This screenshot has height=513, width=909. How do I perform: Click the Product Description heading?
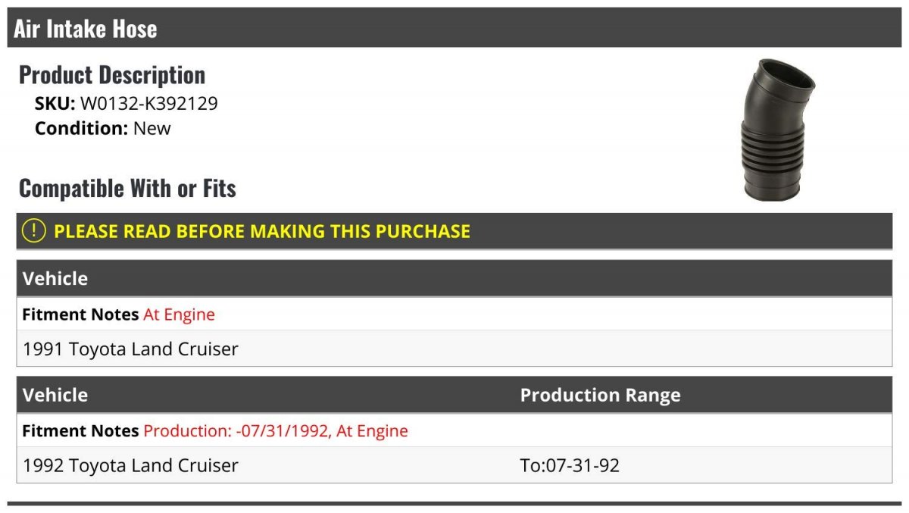(112, 74)
